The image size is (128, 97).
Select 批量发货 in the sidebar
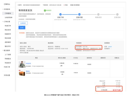[x=8, y=34]
